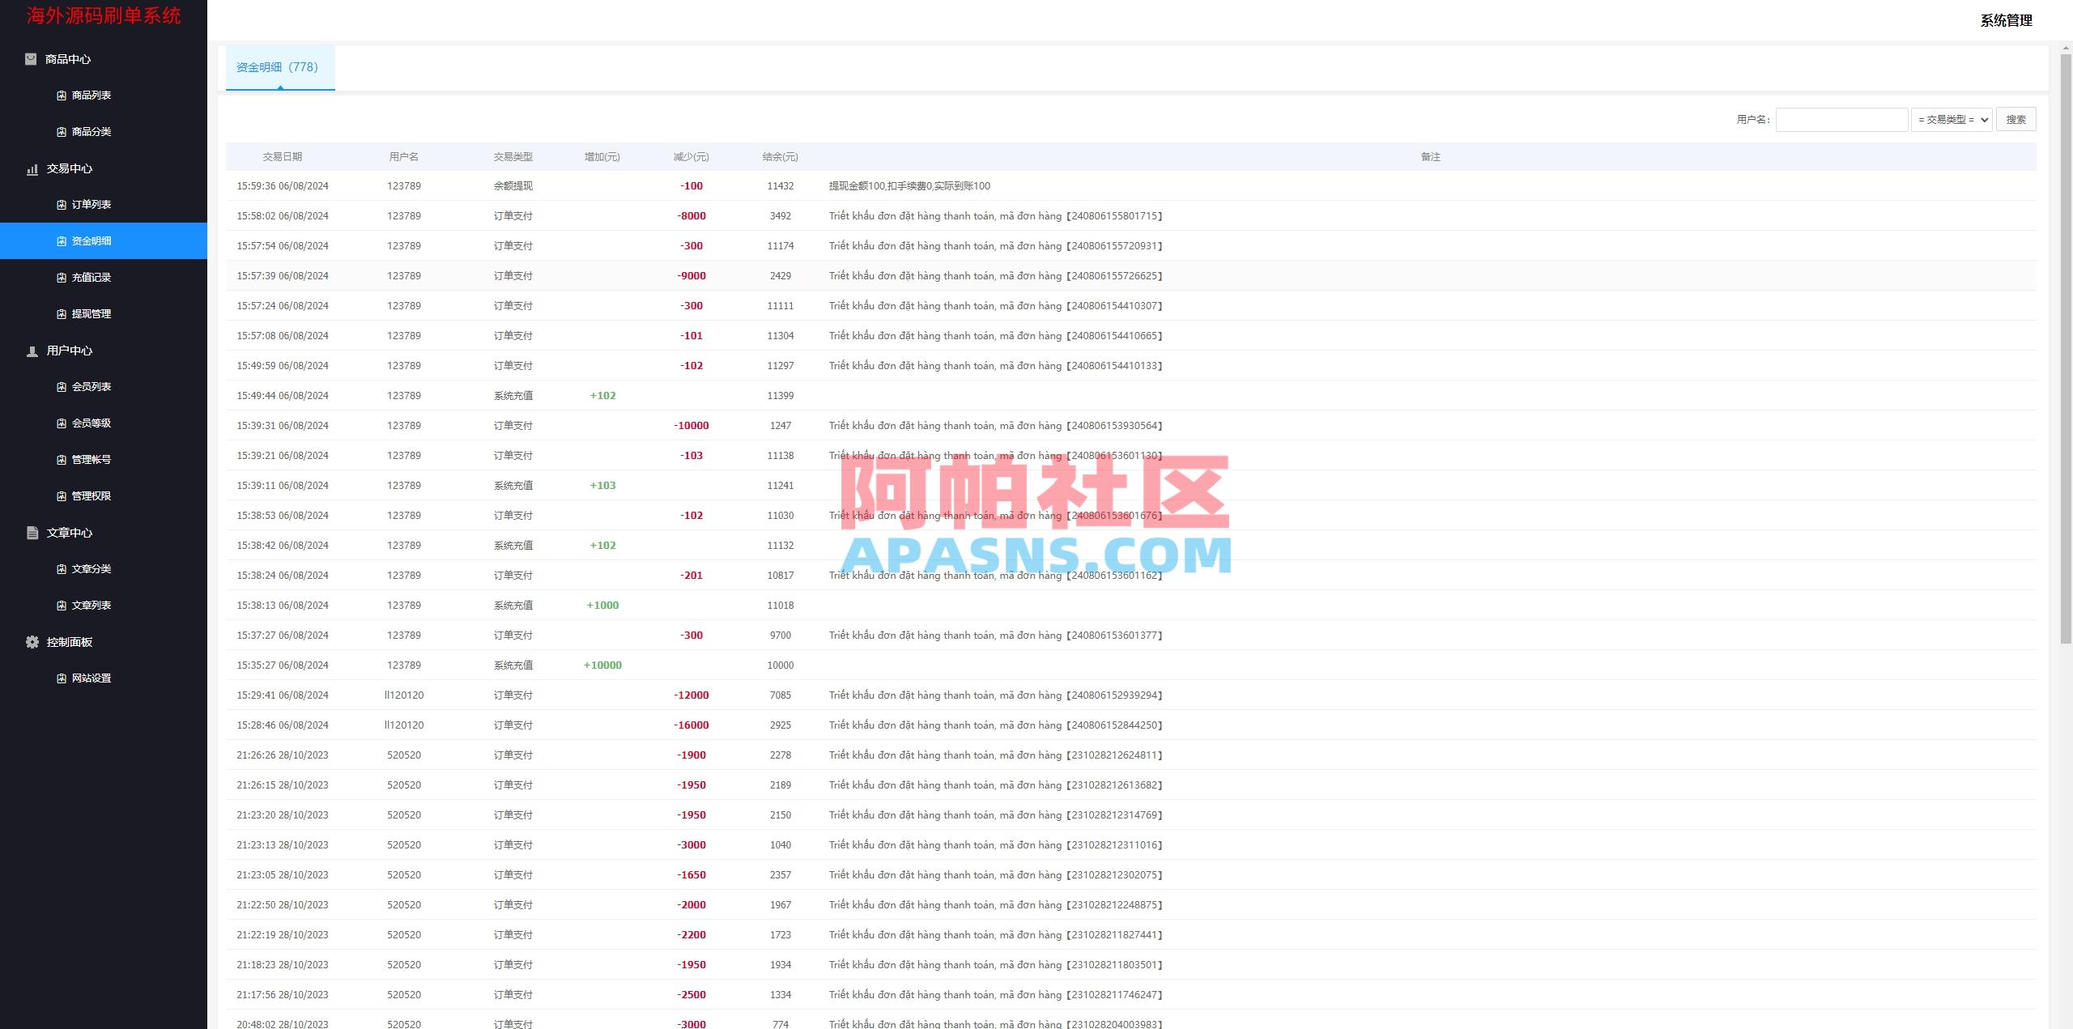
Task: Open the 交易类型 filter dropdown
Action: click(1952, 119)
